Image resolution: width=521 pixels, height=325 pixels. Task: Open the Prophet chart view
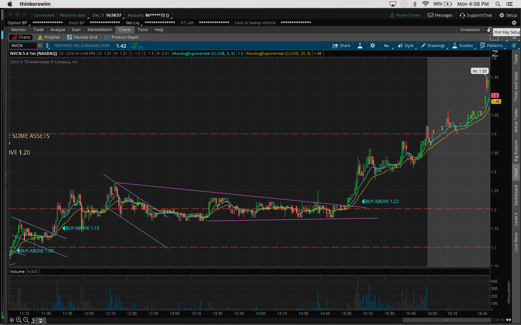click(x=49, y=37)
